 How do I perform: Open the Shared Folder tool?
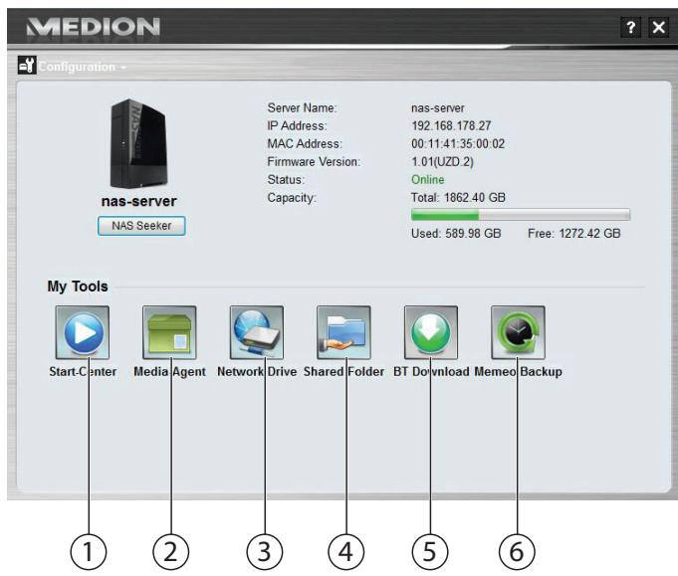click(343, 332)
